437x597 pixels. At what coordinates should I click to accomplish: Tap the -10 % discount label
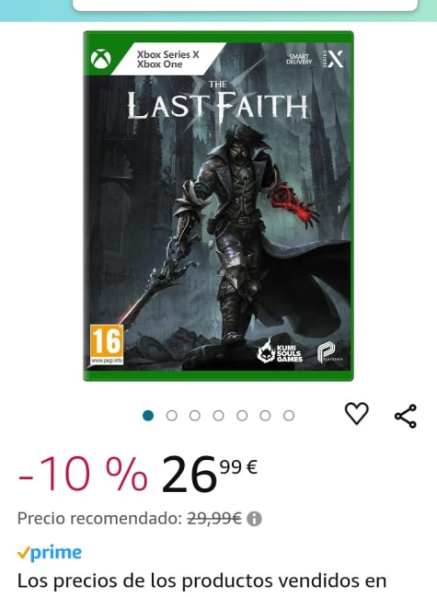(x=83, y=474)
